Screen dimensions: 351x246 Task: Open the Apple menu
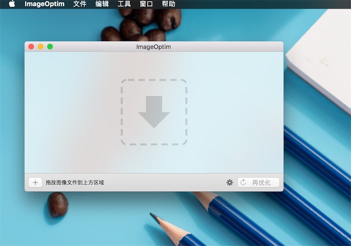pos(12,4)
